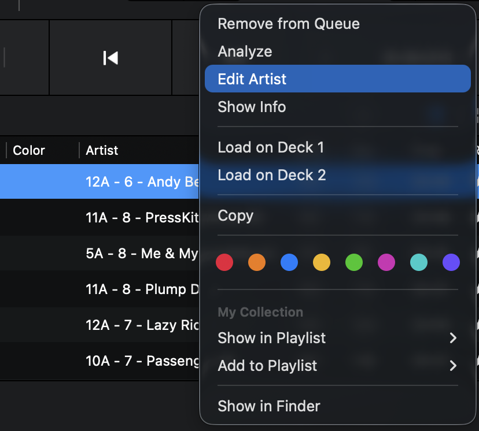Screen dimensions: 479x431
Task: Load the track on Deck 2
Action: 271,175
